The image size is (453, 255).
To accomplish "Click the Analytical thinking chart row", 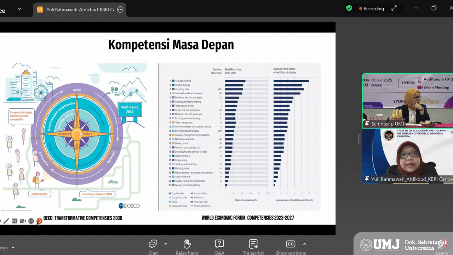I will click(x=239, y=81).
